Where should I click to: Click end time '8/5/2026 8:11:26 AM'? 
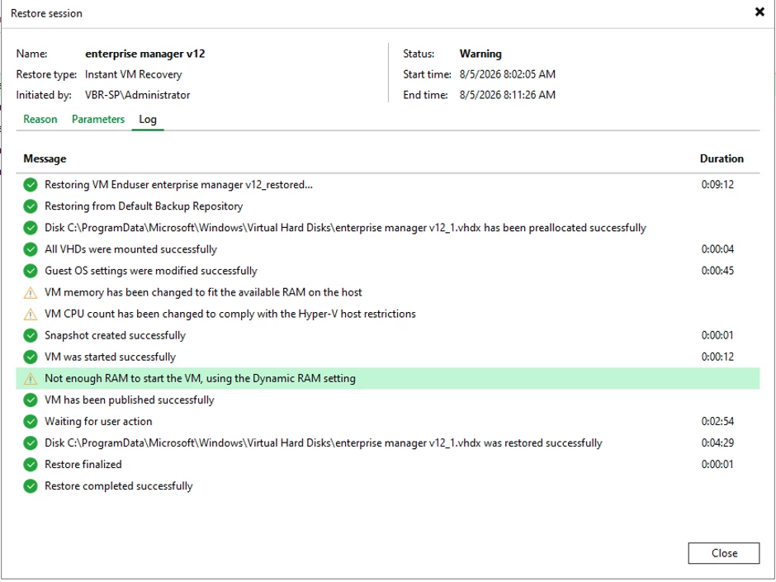(x=507, y=95)
